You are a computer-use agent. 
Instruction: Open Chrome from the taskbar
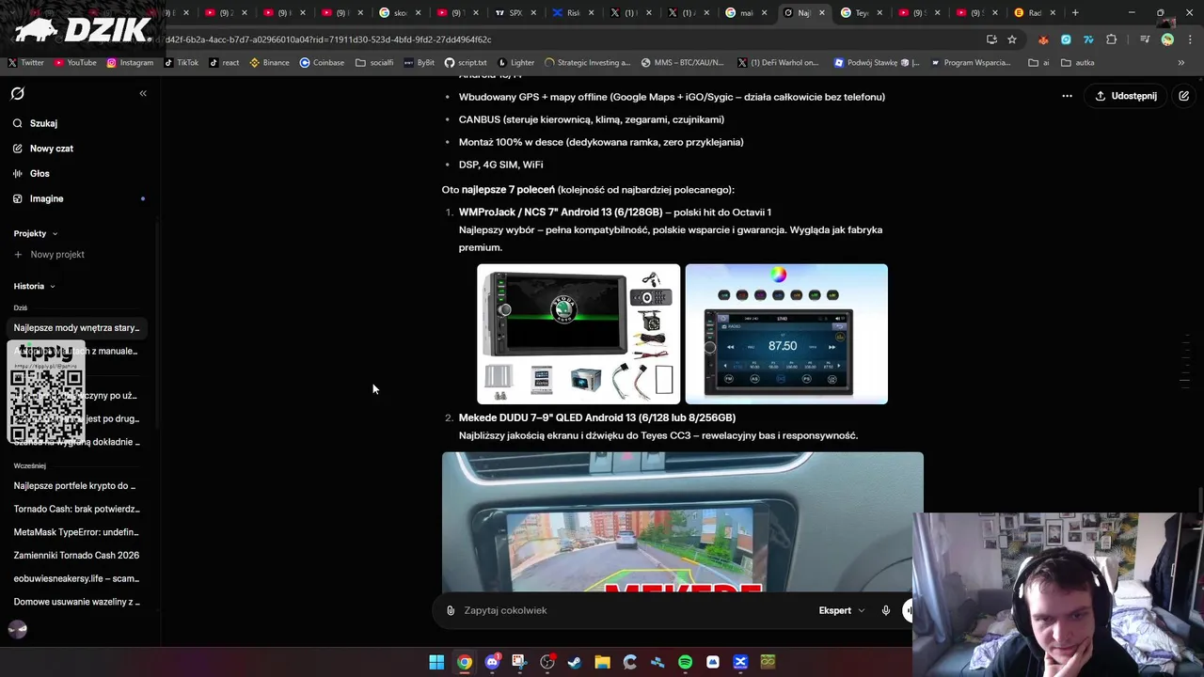pos(465,662)
